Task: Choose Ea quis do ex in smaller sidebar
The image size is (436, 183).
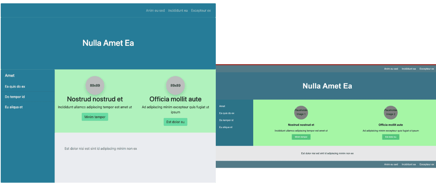Action: pyautogui.click(x=227, y=113)
